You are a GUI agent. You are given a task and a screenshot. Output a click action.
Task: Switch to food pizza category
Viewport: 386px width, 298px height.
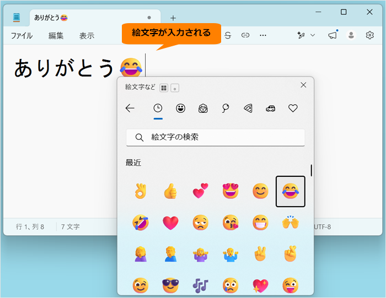[x=248, y=108]
